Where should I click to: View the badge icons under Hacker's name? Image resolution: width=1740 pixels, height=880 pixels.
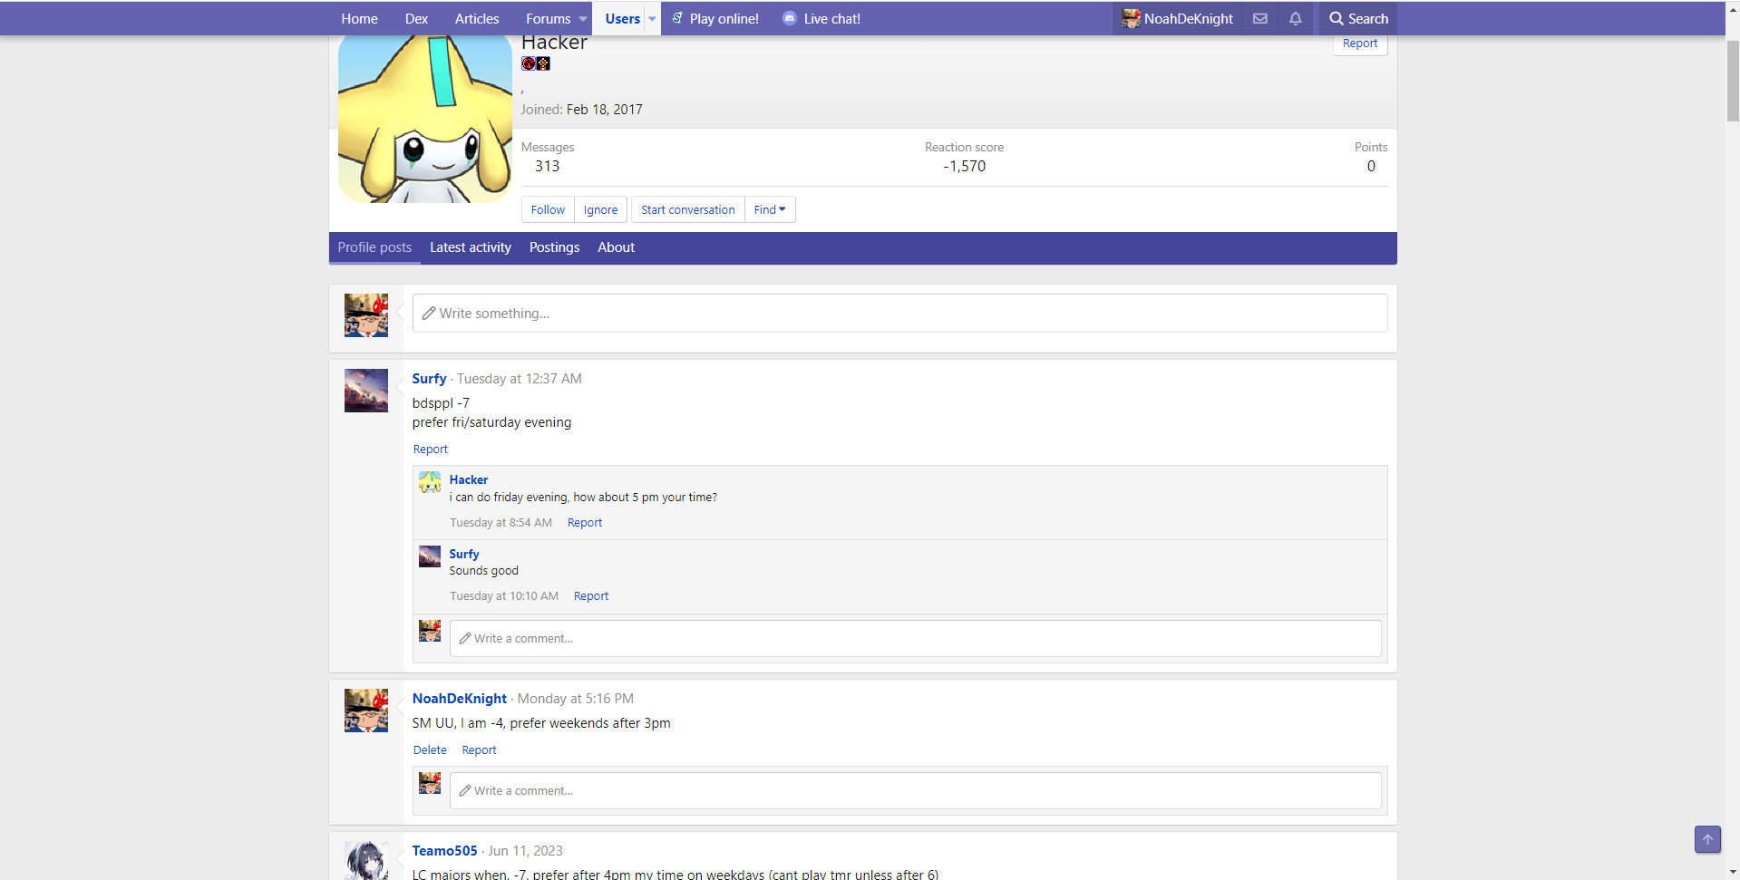535,63
